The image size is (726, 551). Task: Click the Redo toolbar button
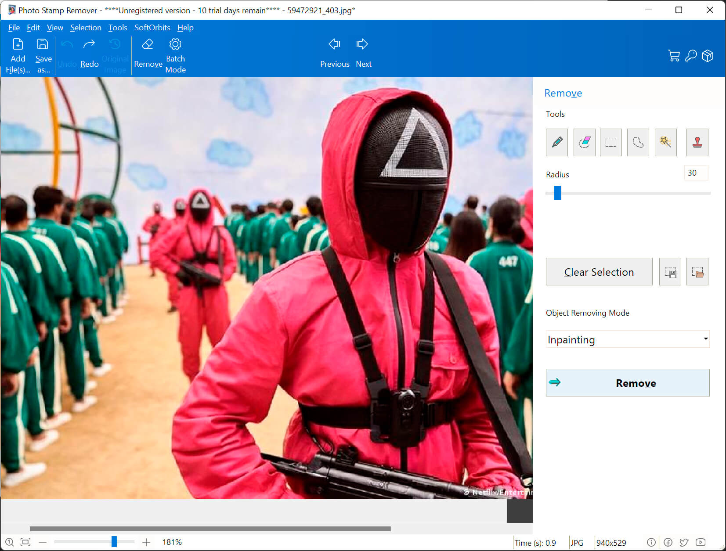click(x=89, y=54)
